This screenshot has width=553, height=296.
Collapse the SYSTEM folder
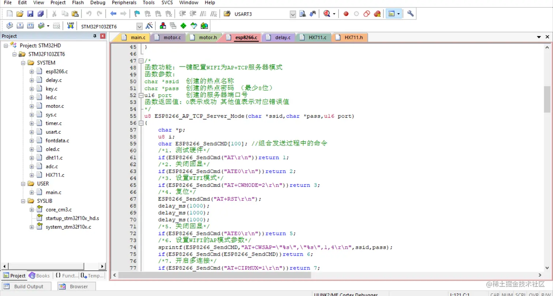(23, 63)
